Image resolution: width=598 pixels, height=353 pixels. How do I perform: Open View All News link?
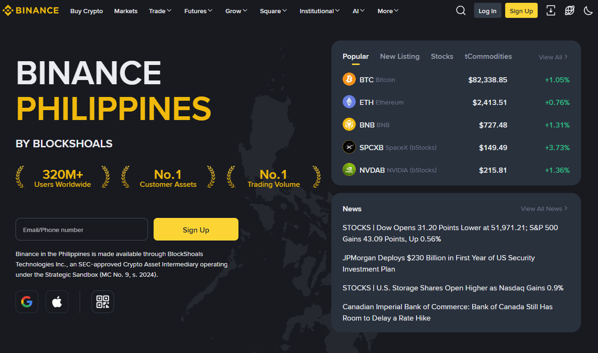pyautogui.click(x=544, y=209)
